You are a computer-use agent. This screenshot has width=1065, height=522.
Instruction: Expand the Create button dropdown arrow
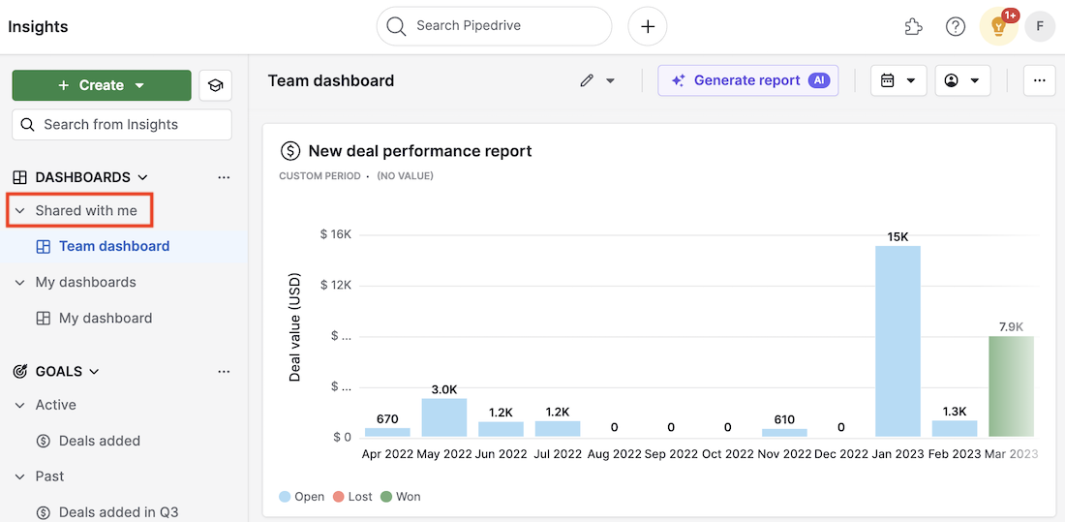[x=139, y=85]
